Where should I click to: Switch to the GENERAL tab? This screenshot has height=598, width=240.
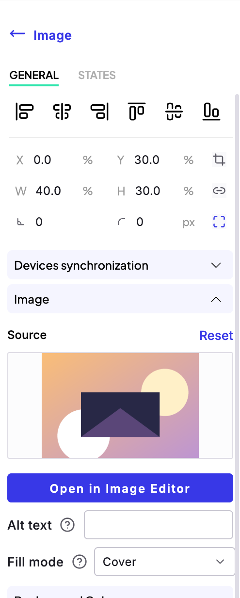click(x=34, y=75)
